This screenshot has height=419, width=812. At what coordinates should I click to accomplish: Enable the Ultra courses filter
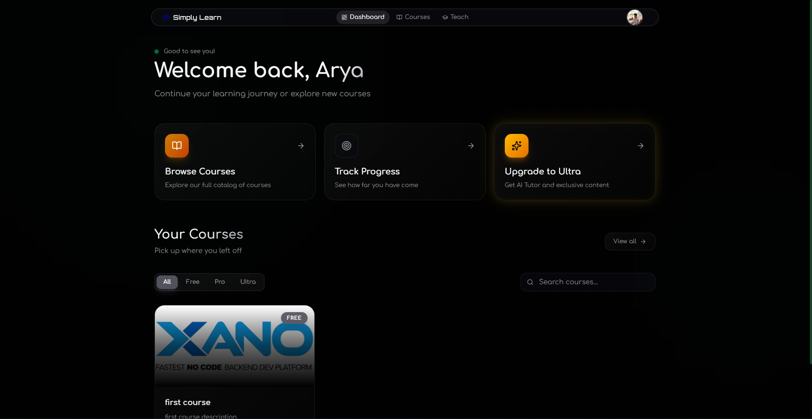tap(248, 282)
